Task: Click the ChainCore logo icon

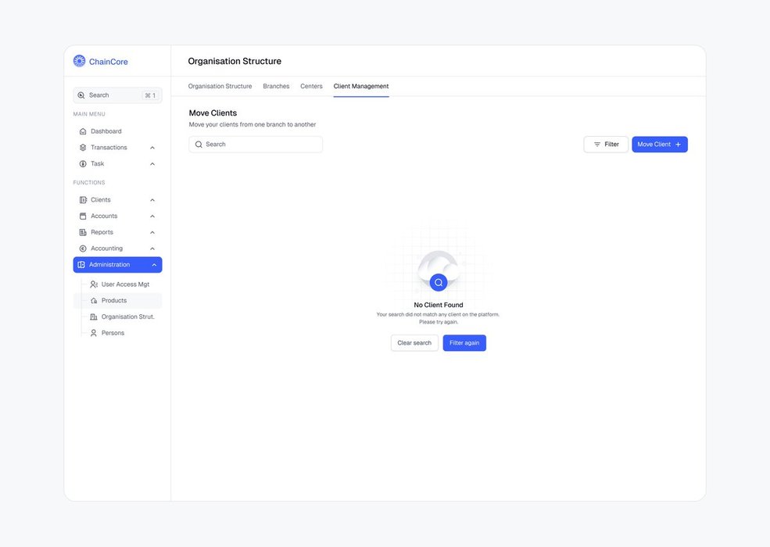Action: [79, 61]
